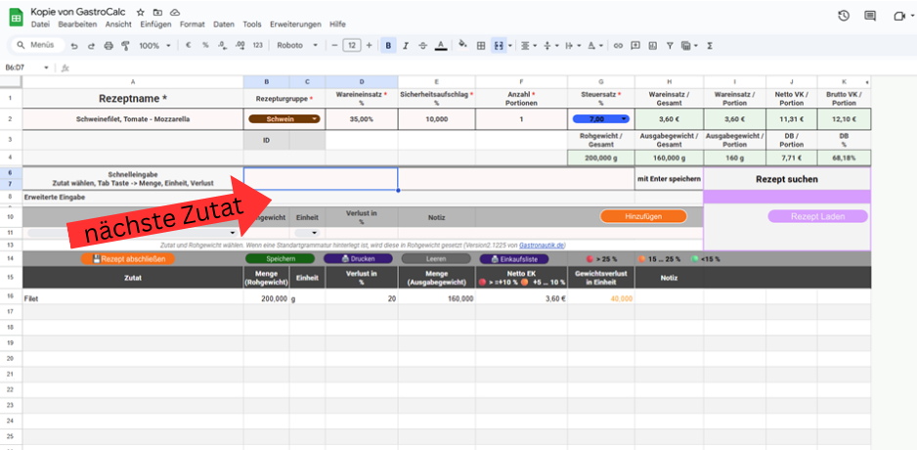Expand merge cells options arrow
The width and height of the screenshot is (917, 450).
510,46
